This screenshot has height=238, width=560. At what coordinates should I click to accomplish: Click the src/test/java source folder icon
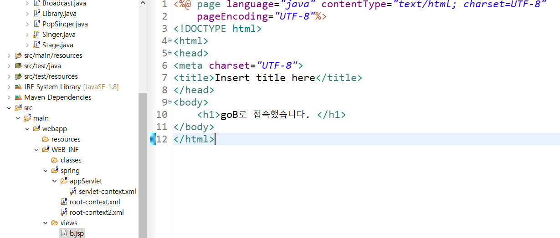click(19, 66)
